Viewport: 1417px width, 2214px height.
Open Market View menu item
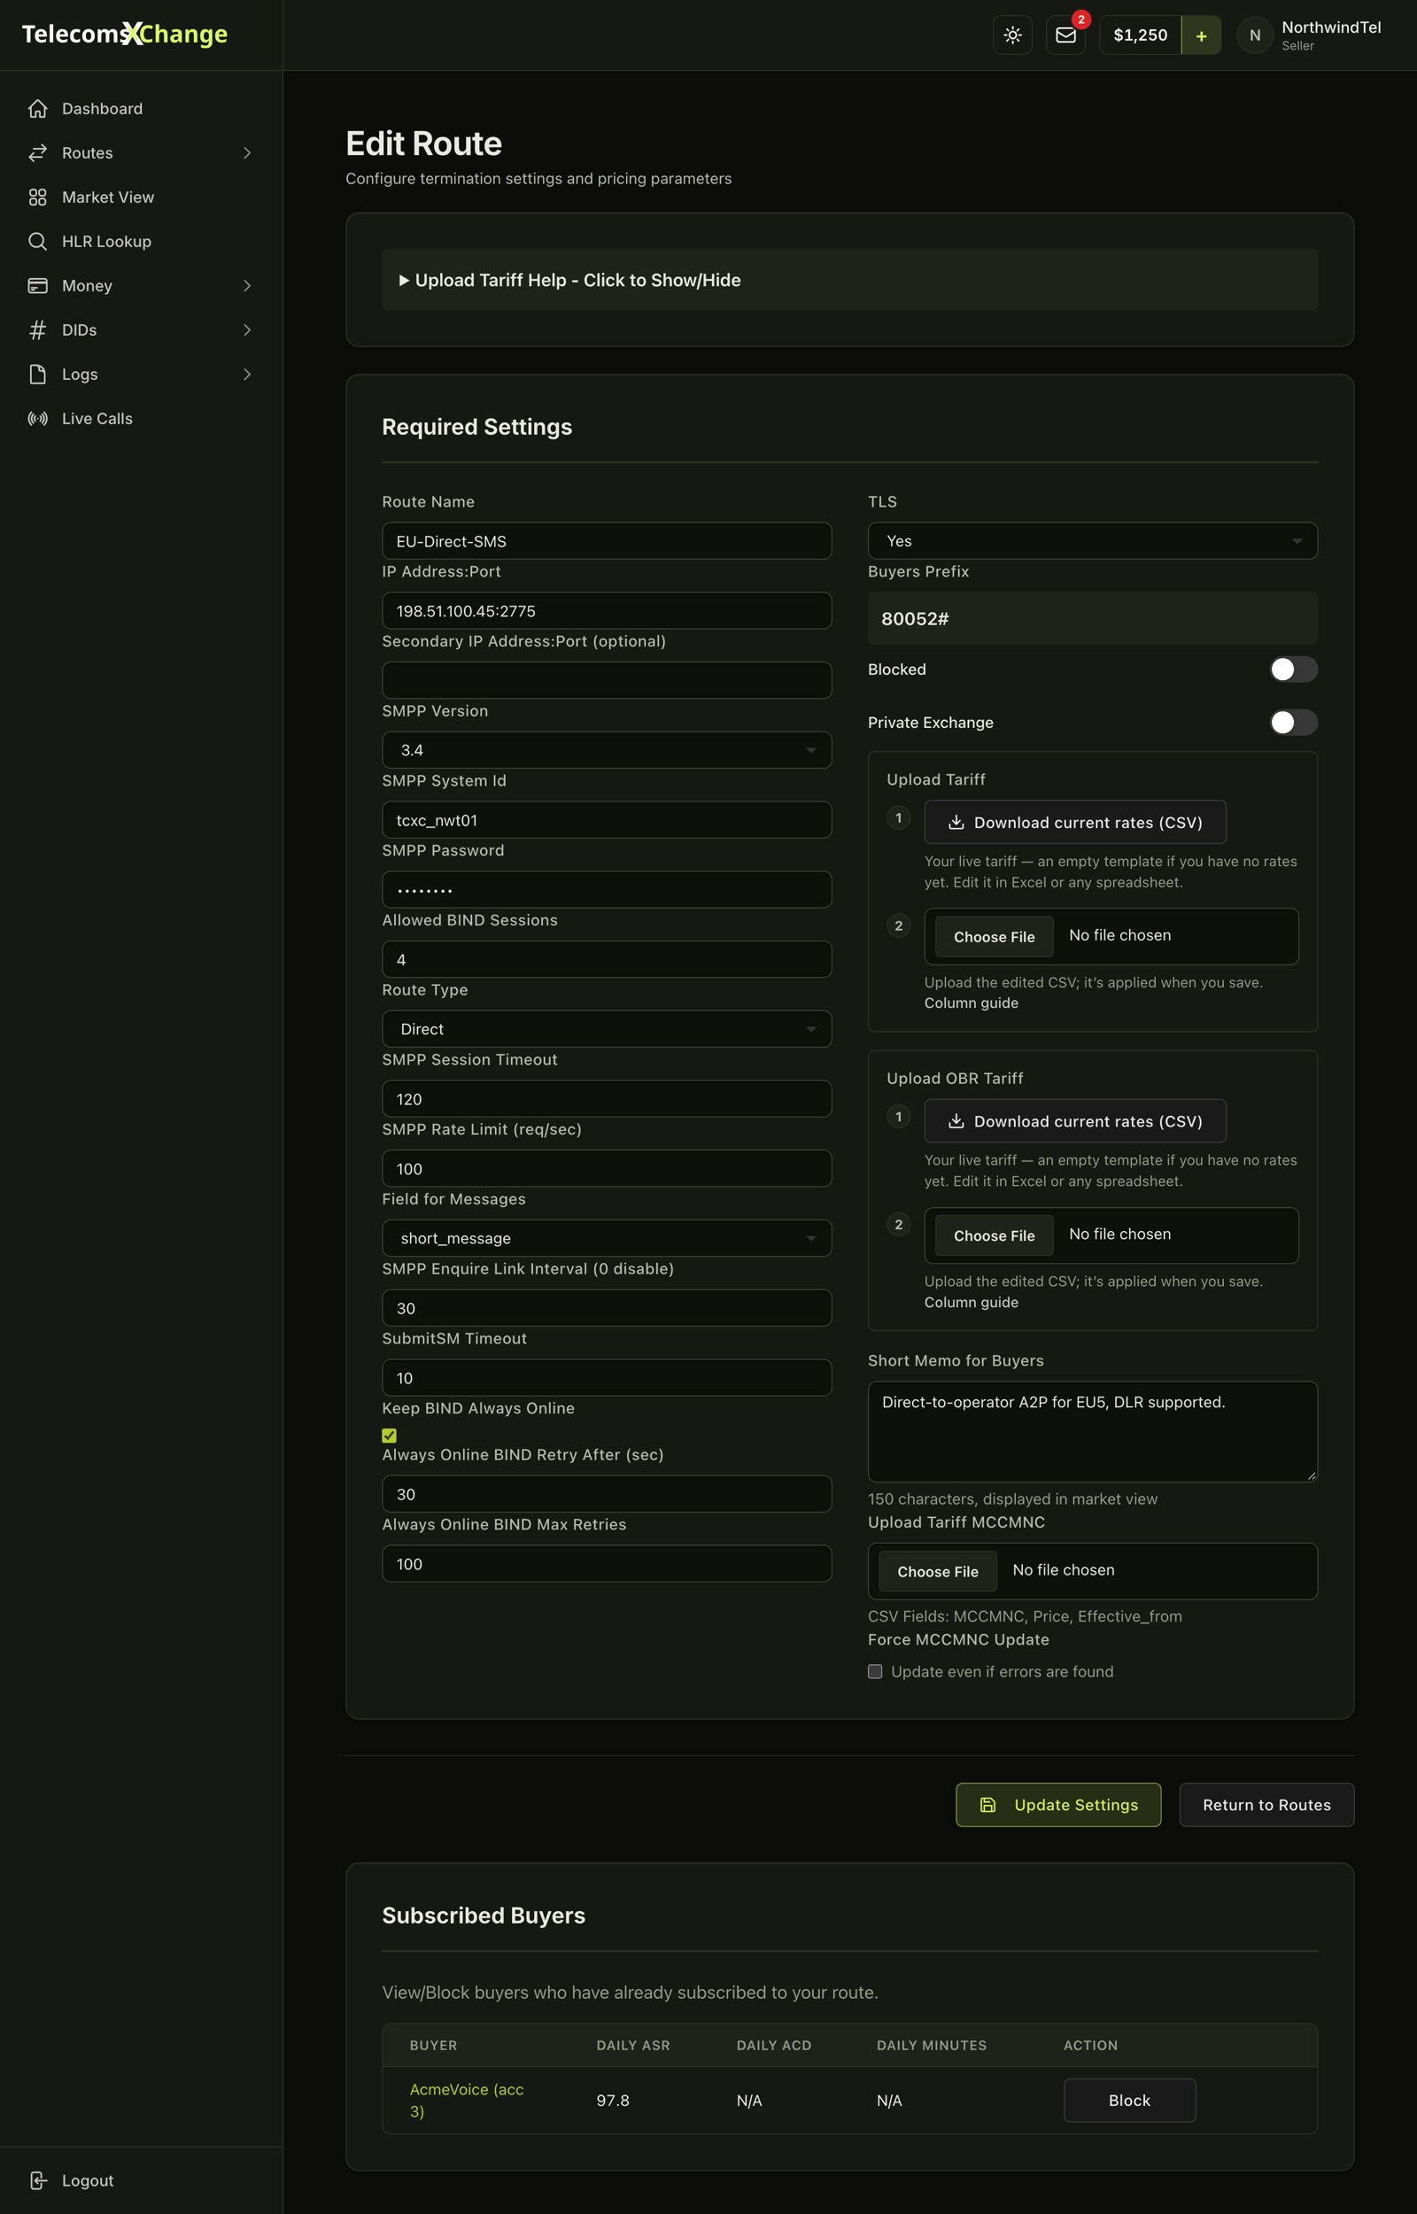(108, 197)
